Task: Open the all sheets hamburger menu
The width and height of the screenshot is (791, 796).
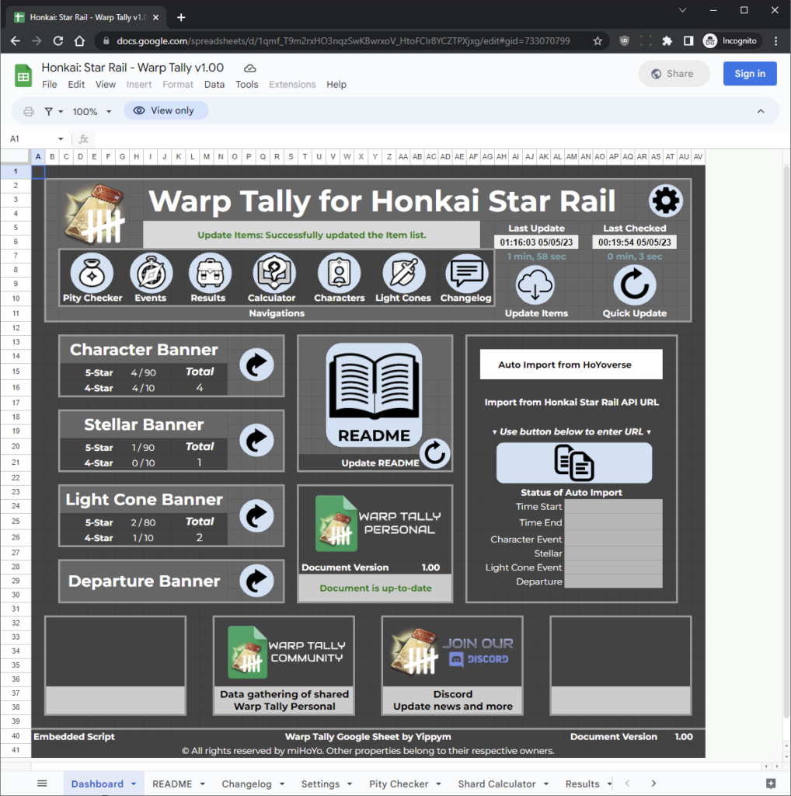Action: [x=43, y=784]
